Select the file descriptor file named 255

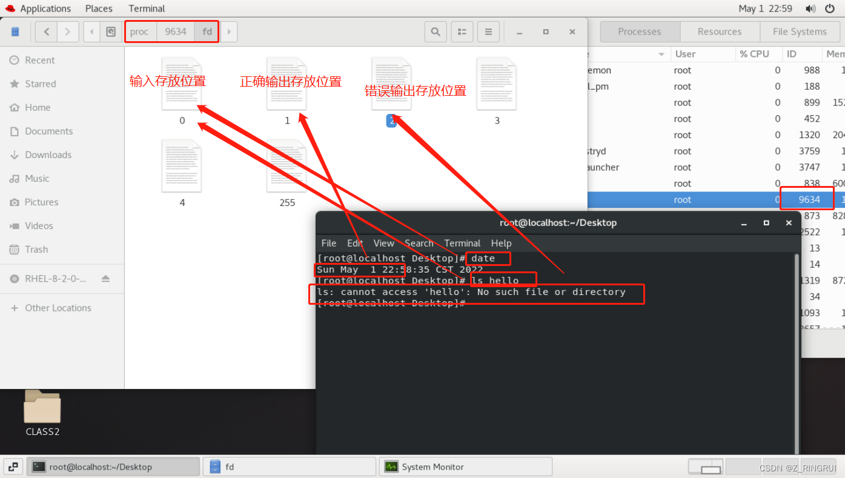pos(287,173)
